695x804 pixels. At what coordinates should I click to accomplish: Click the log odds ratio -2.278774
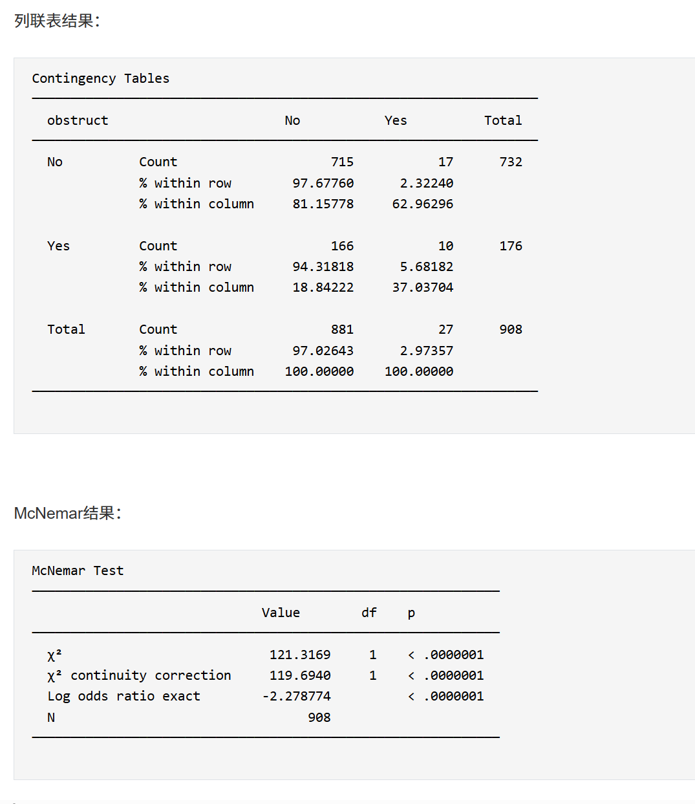pyautogui.click(x=296, y=696)
